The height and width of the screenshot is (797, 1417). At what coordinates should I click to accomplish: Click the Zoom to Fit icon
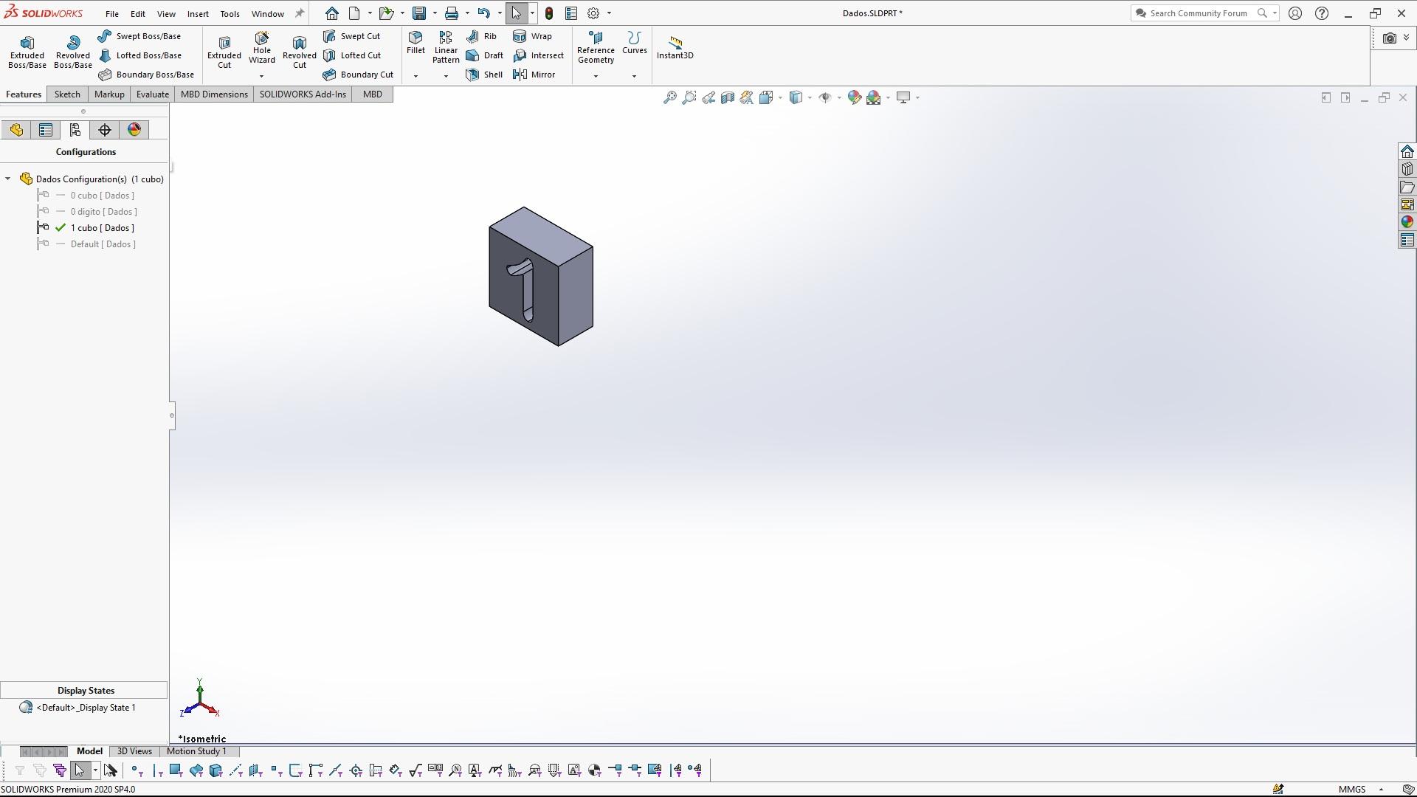pos(669,97)
